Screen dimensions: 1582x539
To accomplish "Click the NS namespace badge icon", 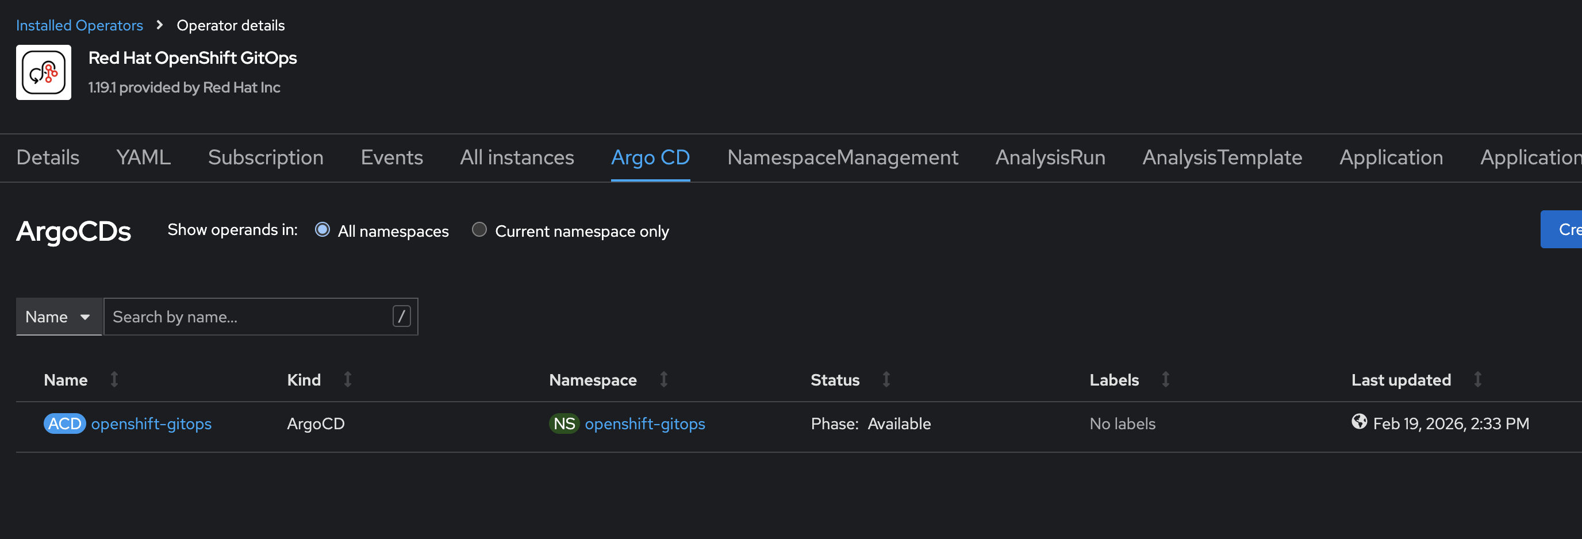I will 564,423.
